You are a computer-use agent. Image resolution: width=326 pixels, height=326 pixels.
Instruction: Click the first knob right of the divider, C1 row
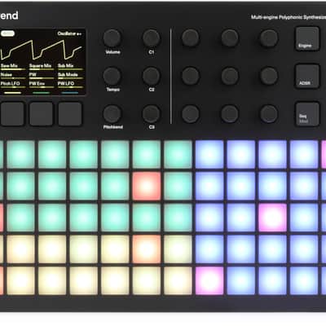pos(191,38)
